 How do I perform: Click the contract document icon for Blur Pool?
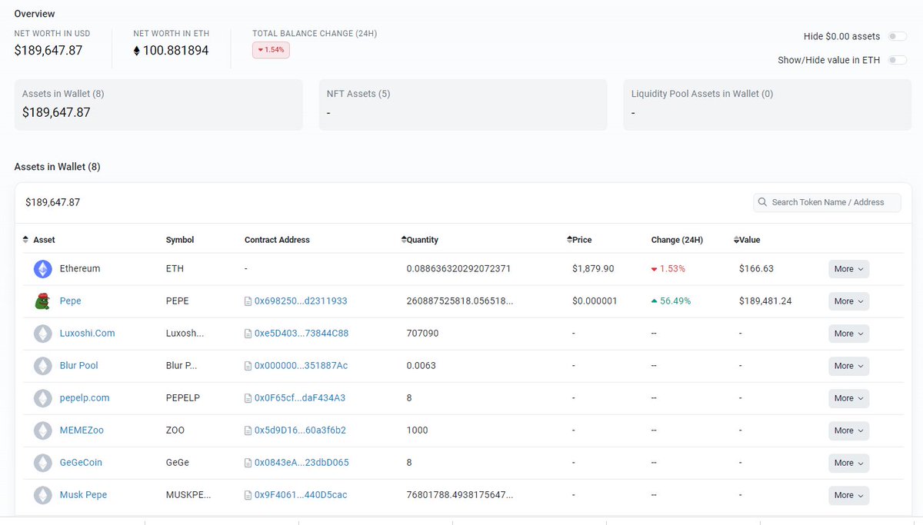pos(248,366)
